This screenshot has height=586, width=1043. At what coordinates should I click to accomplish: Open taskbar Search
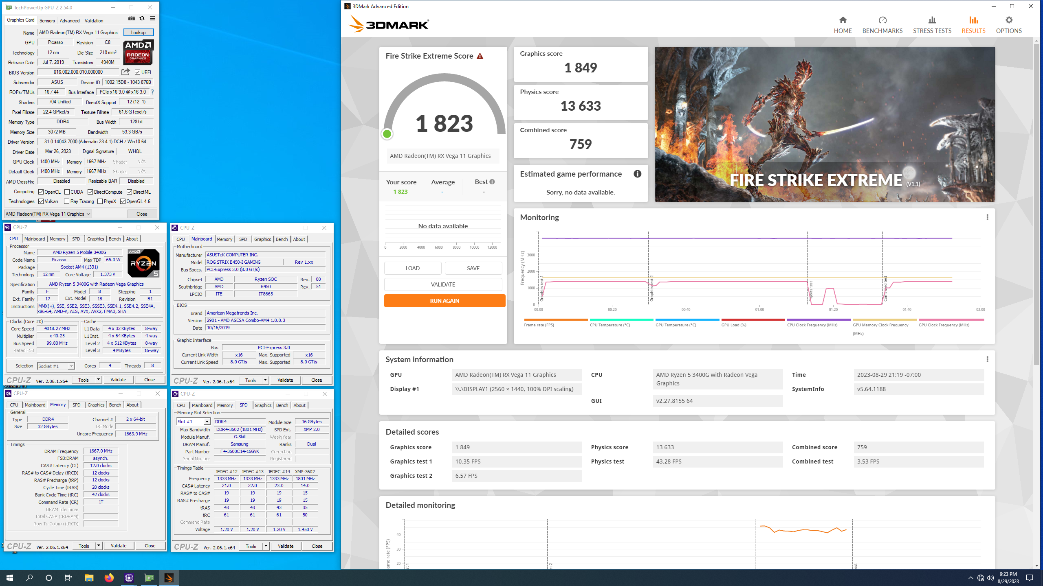click(x=29, y=578)
